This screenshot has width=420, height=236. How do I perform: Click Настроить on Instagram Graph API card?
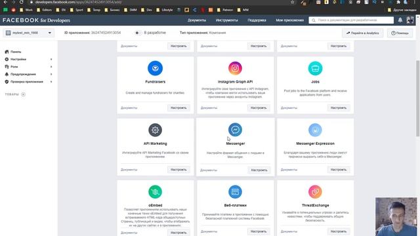259,108
